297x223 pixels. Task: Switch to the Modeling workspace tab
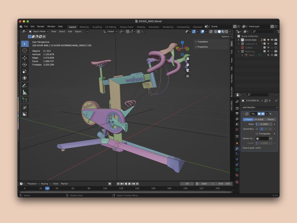click(x=84, y=27)
